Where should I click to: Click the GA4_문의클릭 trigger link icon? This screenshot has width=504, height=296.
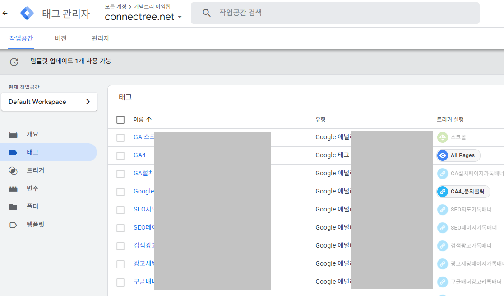coord(443,191)
